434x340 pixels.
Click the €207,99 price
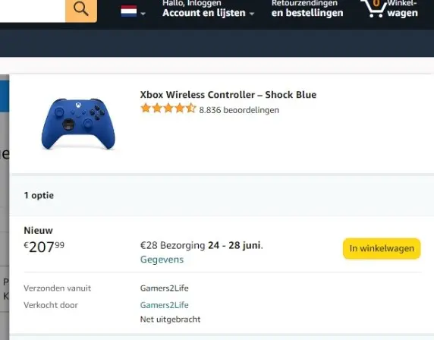coord(44,247)
